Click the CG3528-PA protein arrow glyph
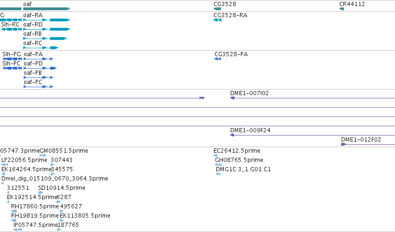Viewport: 395px width, 232px height. pyautogui.click(x=218, y=59)
